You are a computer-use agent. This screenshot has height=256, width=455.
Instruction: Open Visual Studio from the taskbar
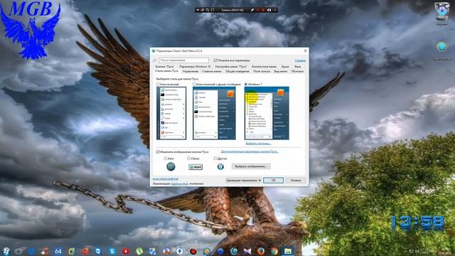coord(247,251)
